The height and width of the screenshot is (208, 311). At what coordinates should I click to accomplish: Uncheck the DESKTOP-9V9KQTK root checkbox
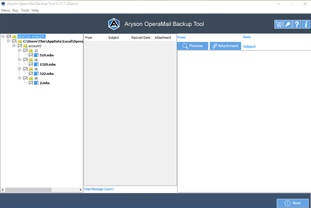[x=9, y=37]
